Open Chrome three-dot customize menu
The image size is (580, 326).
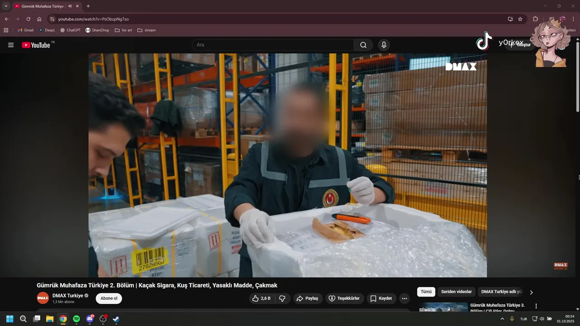click(x=574, y=19)
